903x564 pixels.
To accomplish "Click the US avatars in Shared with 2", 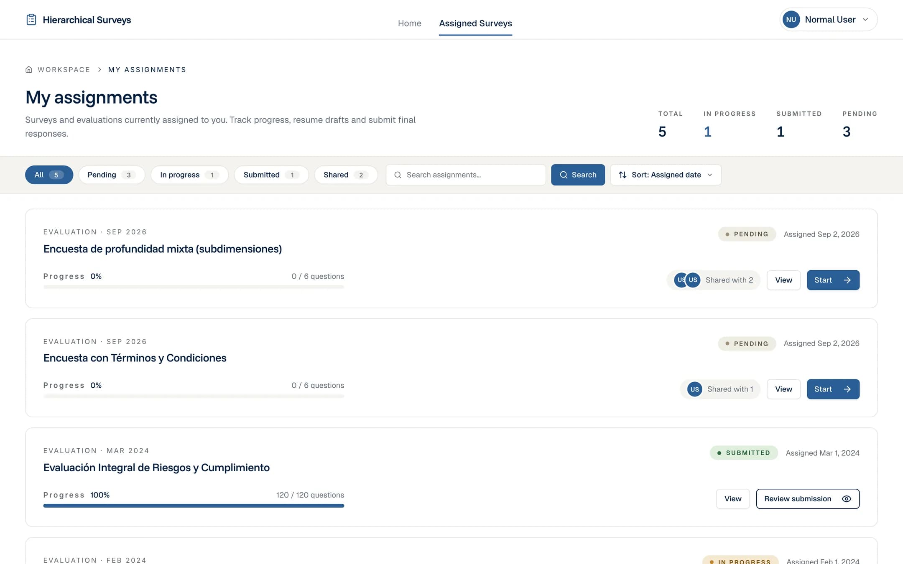I will [x=687, y=280].
